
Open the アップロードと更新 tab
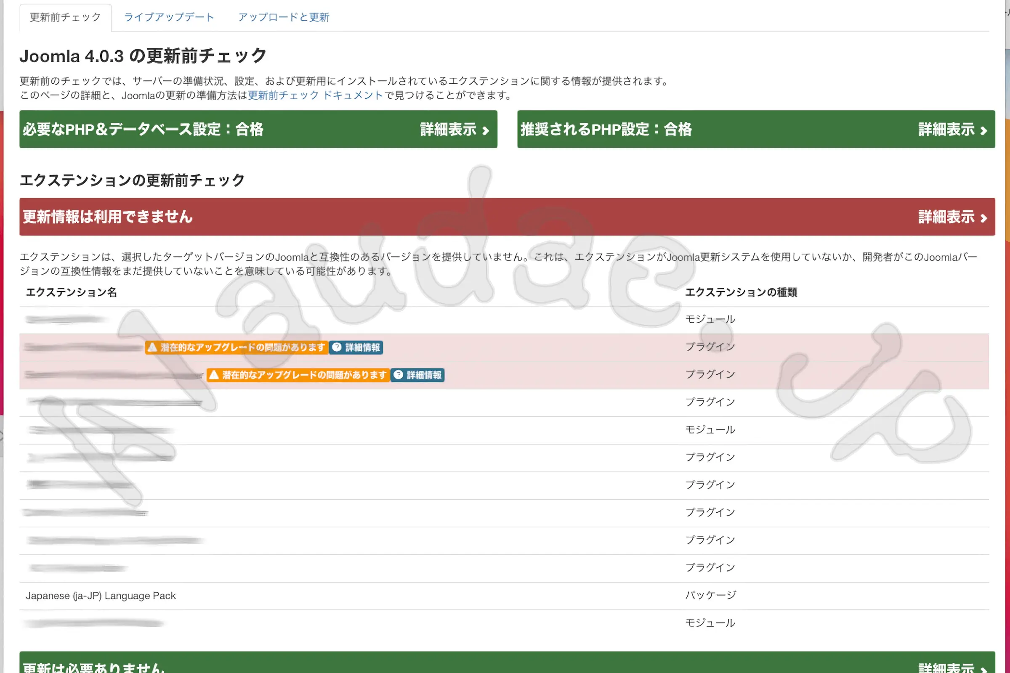tap(283, 17)
